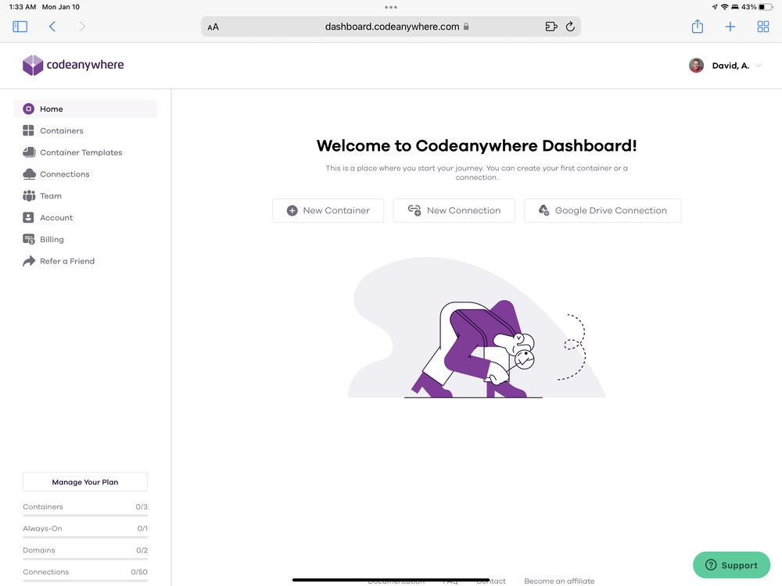
Task: Click the Refer a Friend arrow icon
Action: (29, 261)
